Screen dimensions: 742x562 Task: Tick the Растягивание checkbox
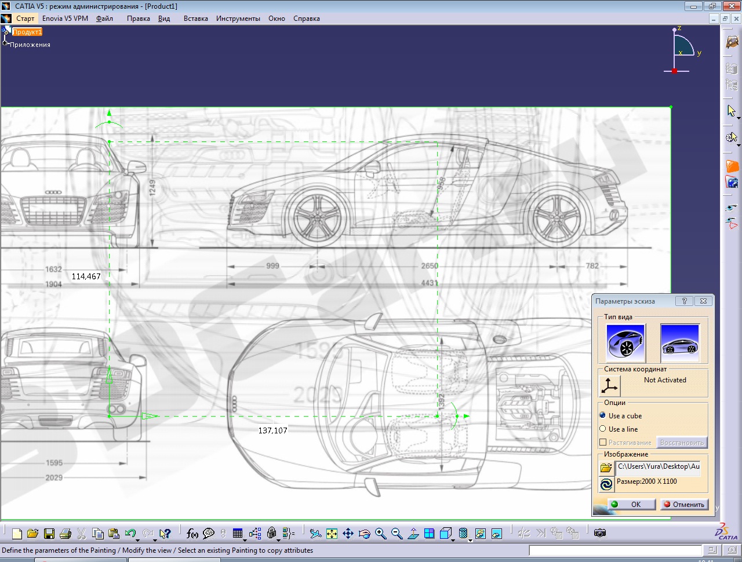coord(603,443)
